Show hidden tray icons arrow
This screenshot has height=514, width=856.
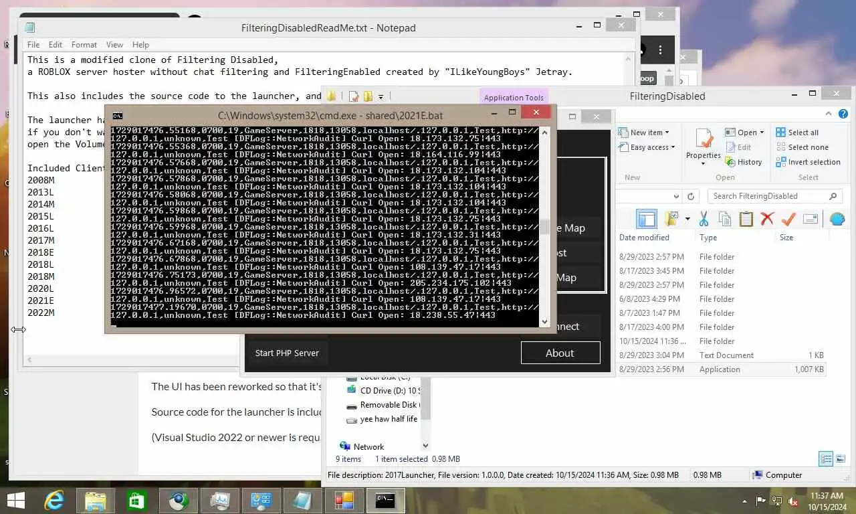click(745, 501)
